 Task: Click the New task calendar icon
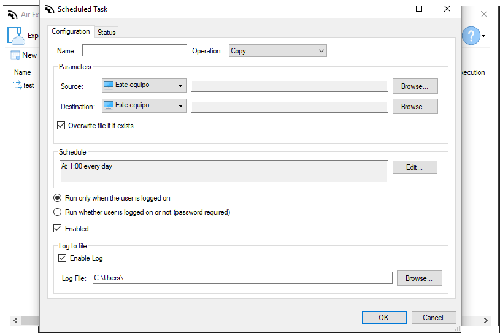coord(15,55)
